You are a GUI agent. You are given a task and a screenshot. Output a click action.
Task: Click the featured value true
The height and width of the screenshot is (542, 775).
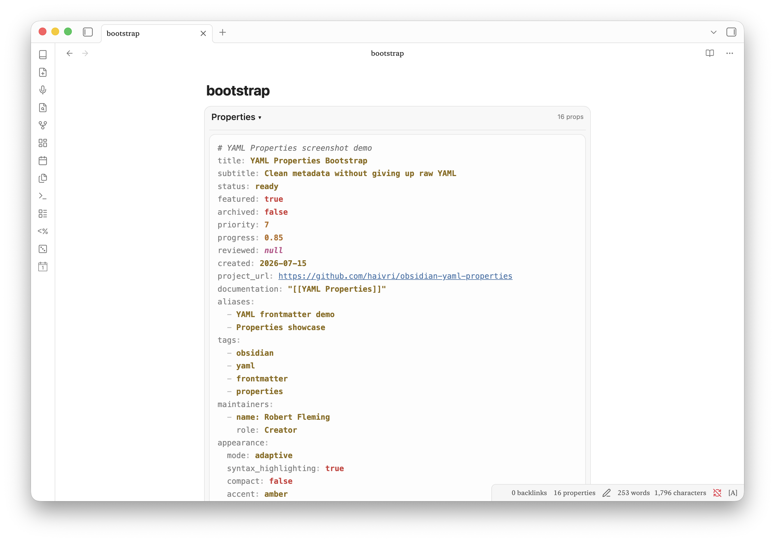coord(274,199)
